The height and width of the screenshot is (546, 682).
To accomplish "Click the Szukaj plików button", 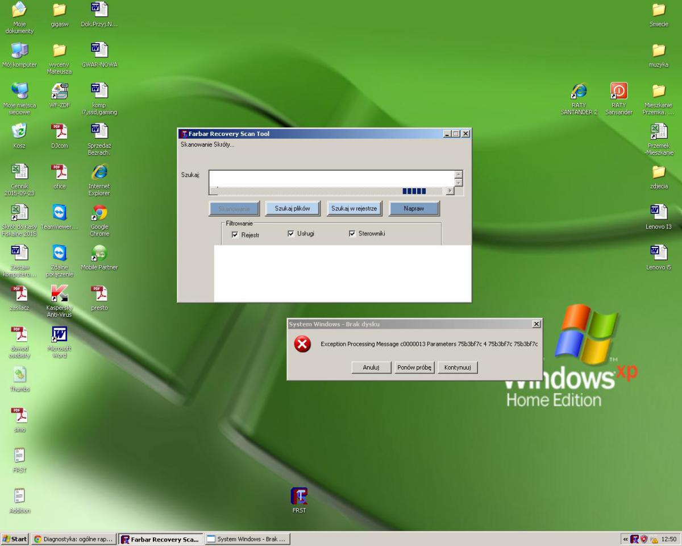I will (x=293, y=209).
